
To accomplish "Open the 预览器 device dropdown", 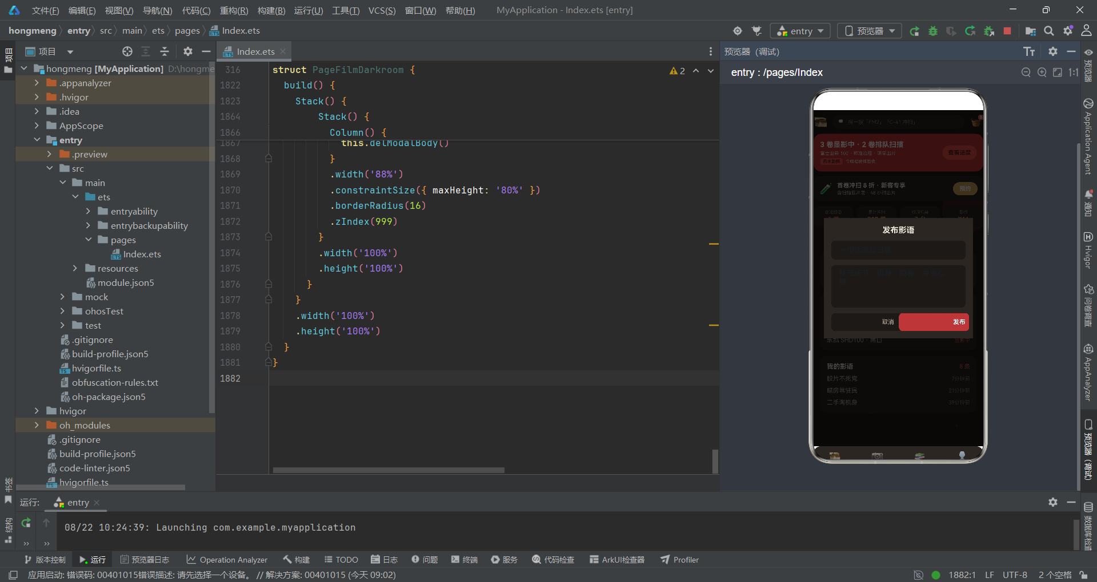I will pos(870,31).
